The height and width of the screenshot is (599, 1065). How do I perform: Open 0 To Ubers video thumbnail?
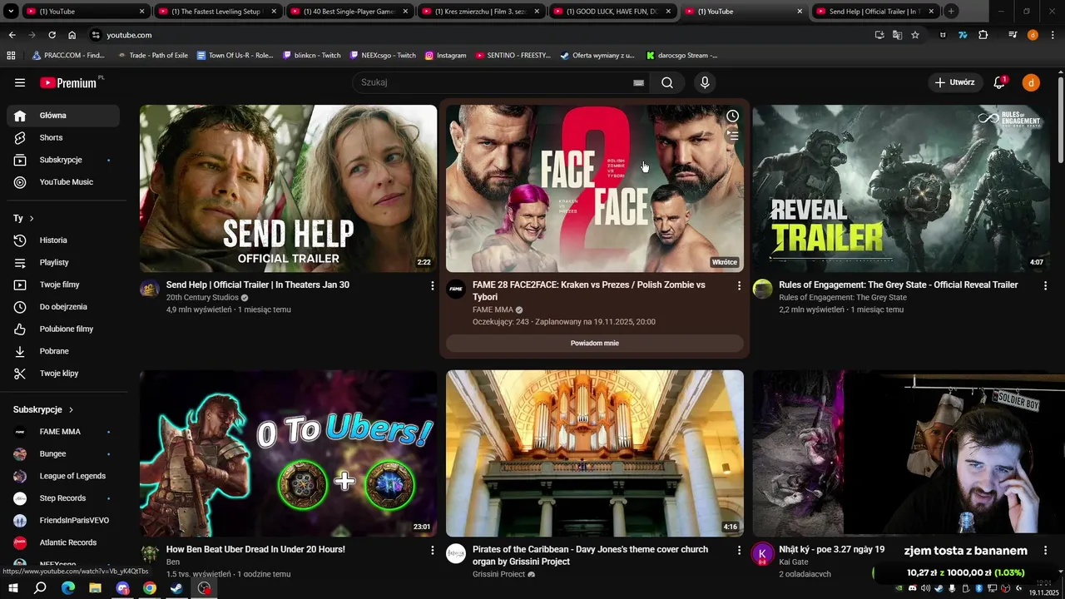(x=288, y=453)
